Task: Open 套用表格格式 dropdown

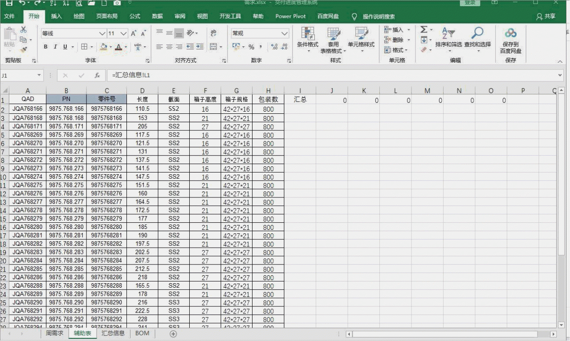Action: point(334,40)
